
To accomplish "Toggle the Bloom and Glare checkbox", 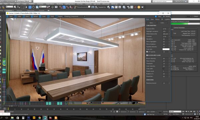I will pyautogui.click(x=147, y=55).
